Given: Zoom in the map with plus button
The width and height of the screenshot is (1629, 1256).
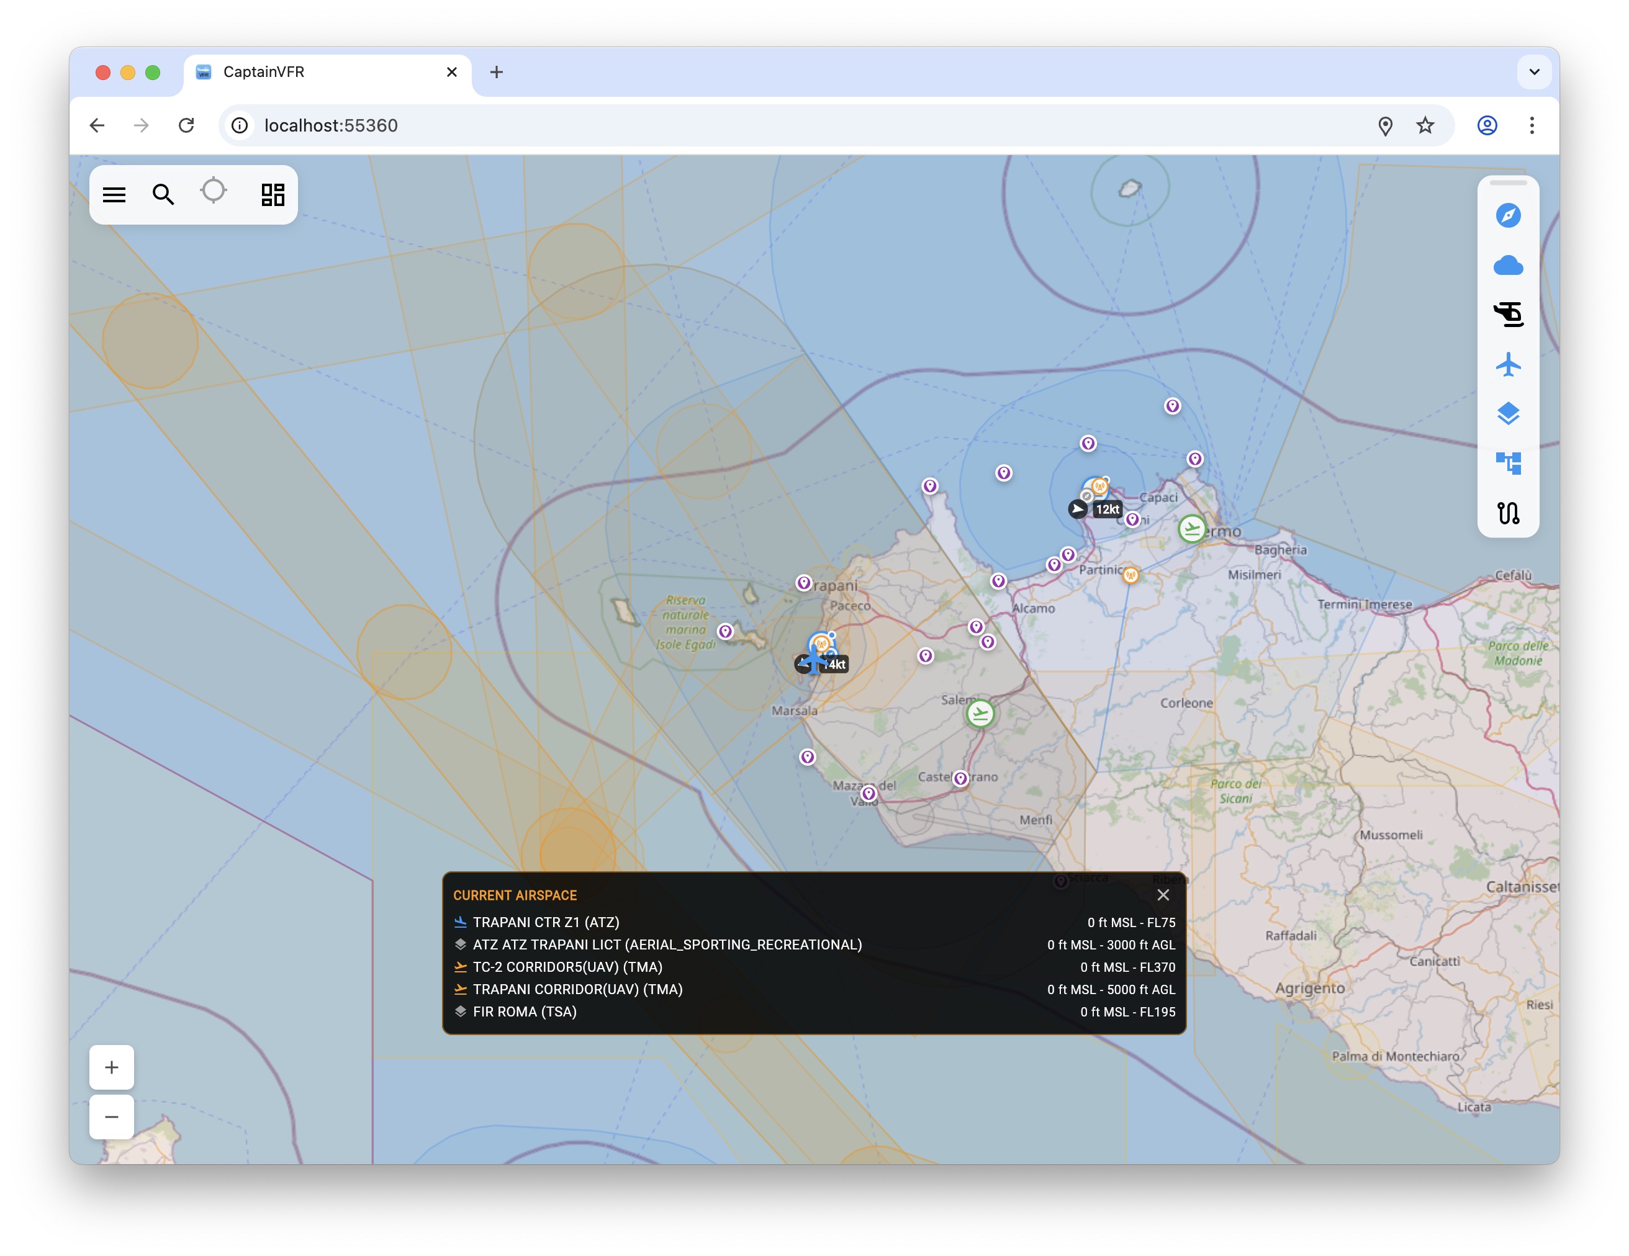Looking at the screenshot, I should (x=112, y=1067).
